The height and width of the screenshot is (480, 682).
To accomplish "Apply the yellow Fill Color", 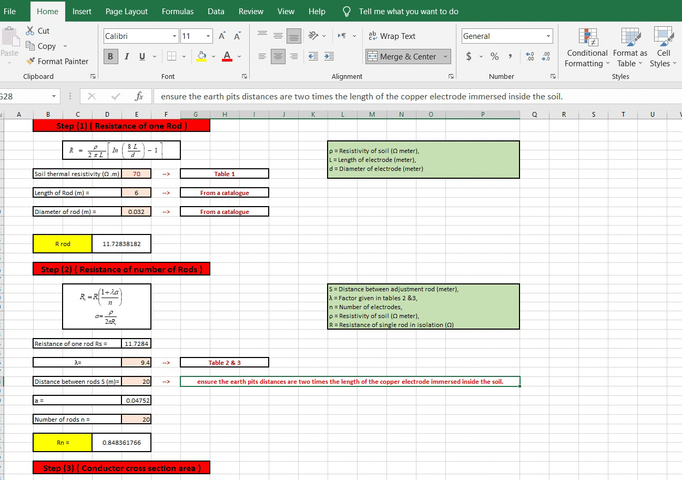I will 202,56.
